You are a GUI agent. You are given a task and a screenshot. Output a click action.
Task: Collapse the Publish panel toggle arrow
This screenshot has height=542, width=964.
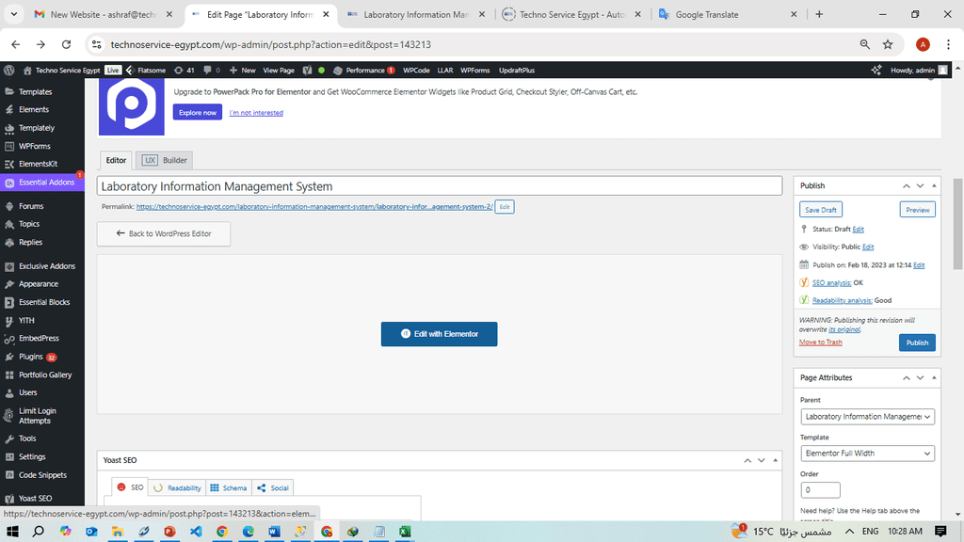(934, 185)
